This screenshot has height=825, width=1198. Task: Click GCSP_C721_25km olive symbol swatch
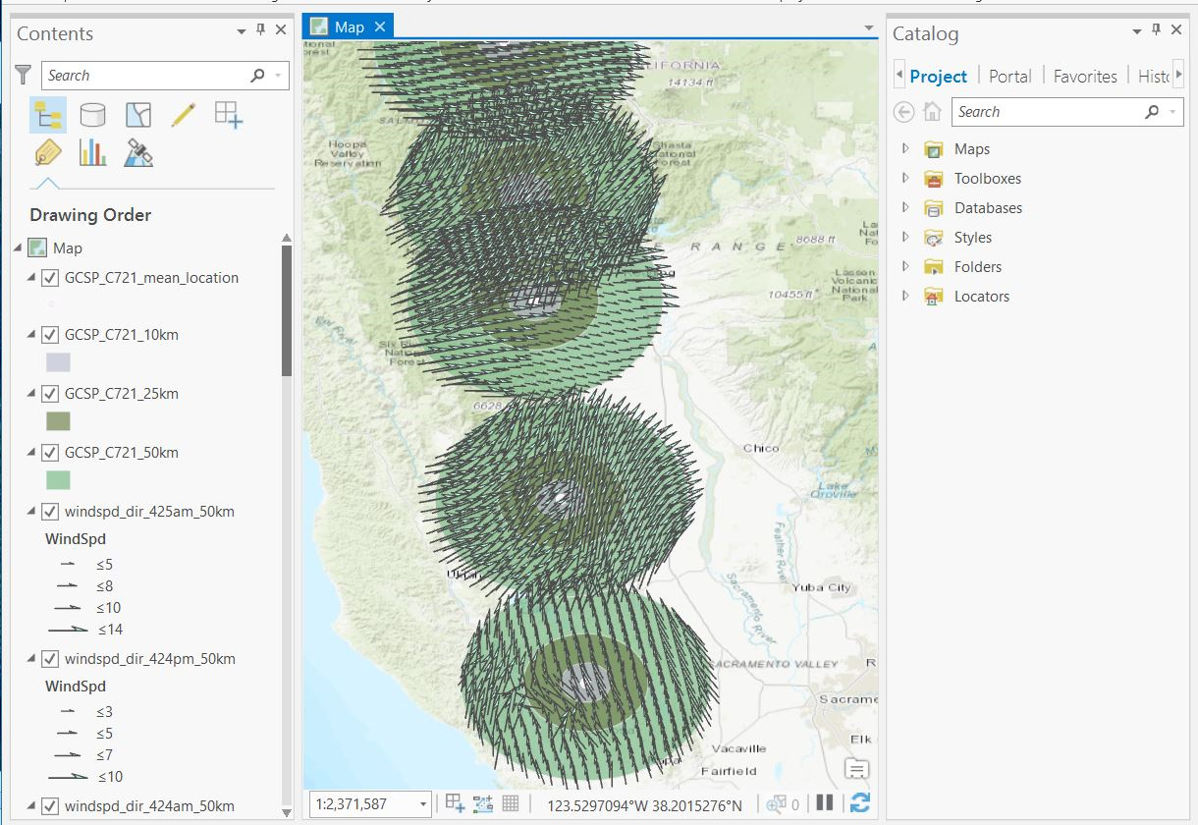58,421
